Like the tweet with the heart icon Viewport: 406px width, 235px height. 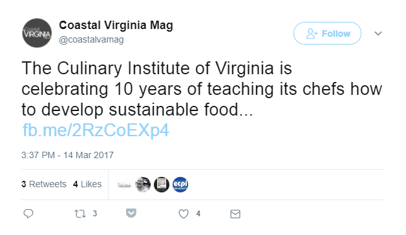pos(184,214)
